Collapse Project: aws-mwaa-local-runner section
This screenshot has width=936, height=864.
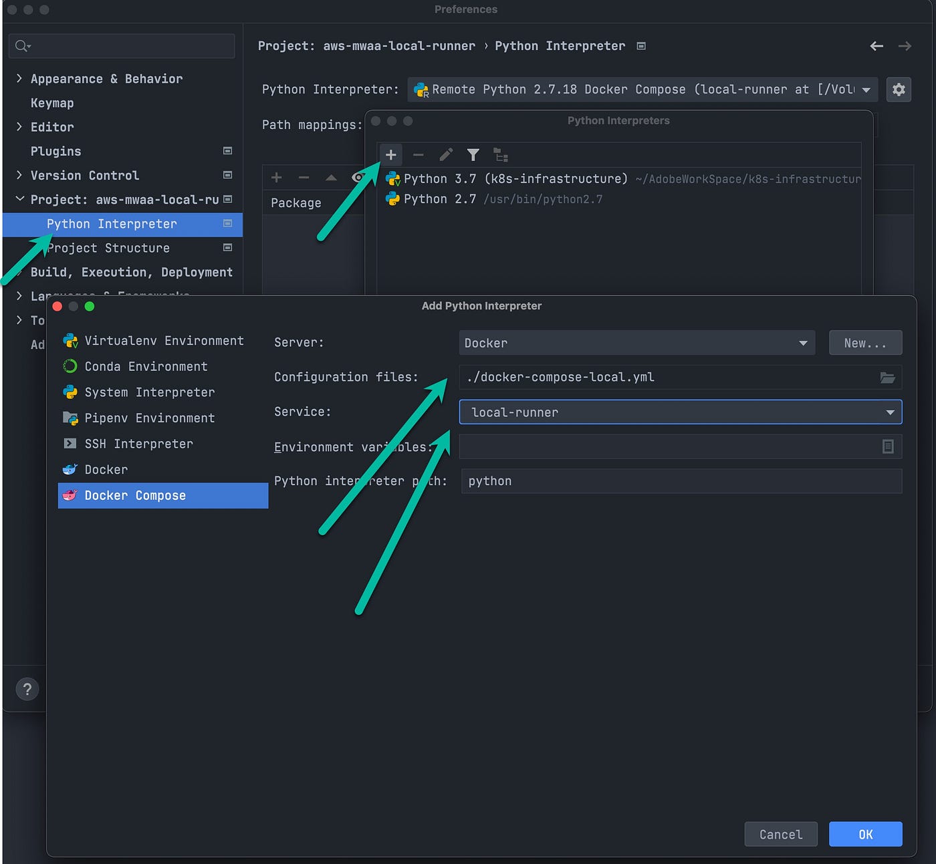[x=19, y=198]
